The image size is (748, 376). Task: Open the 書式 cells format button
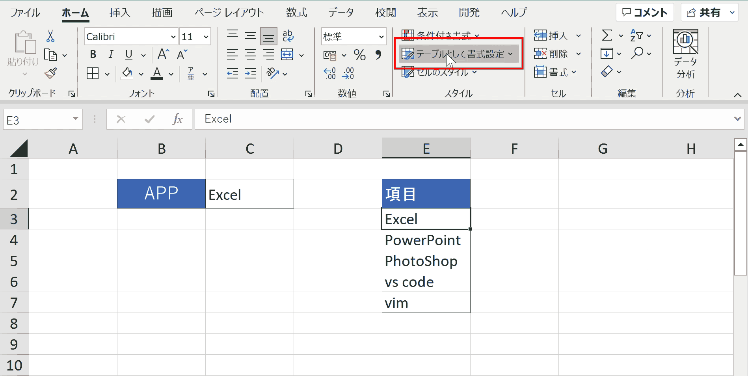coord(555,72)
